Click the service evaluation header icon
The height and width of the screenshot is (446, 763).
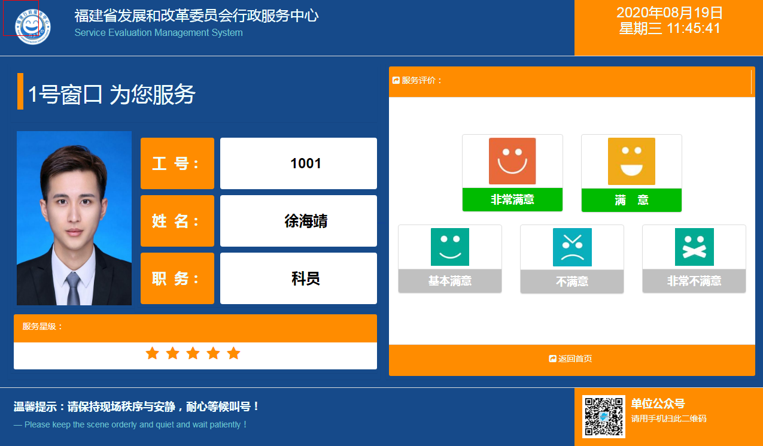click(396, 80)
